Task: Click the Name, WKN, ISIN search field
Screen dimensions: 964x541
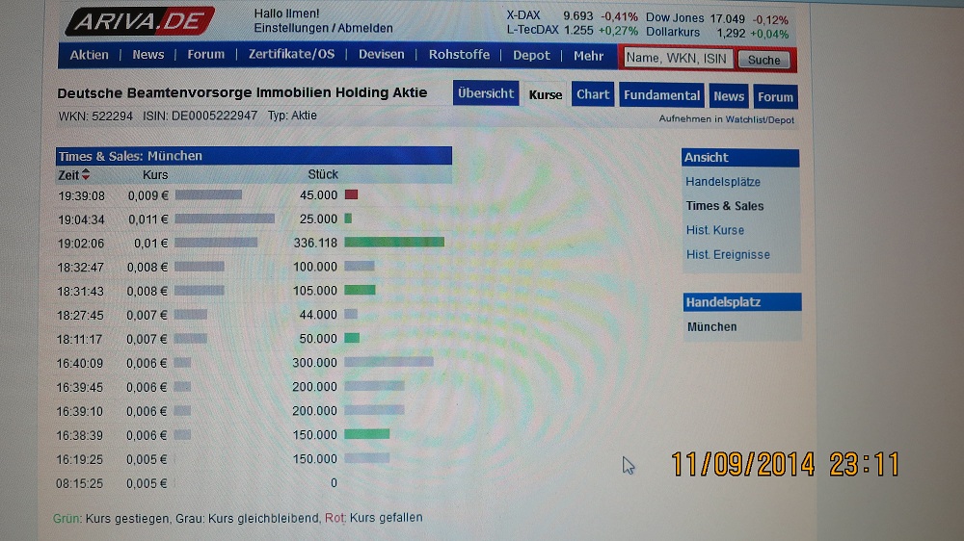Action: pyautogui.click(x=677, y=59)
